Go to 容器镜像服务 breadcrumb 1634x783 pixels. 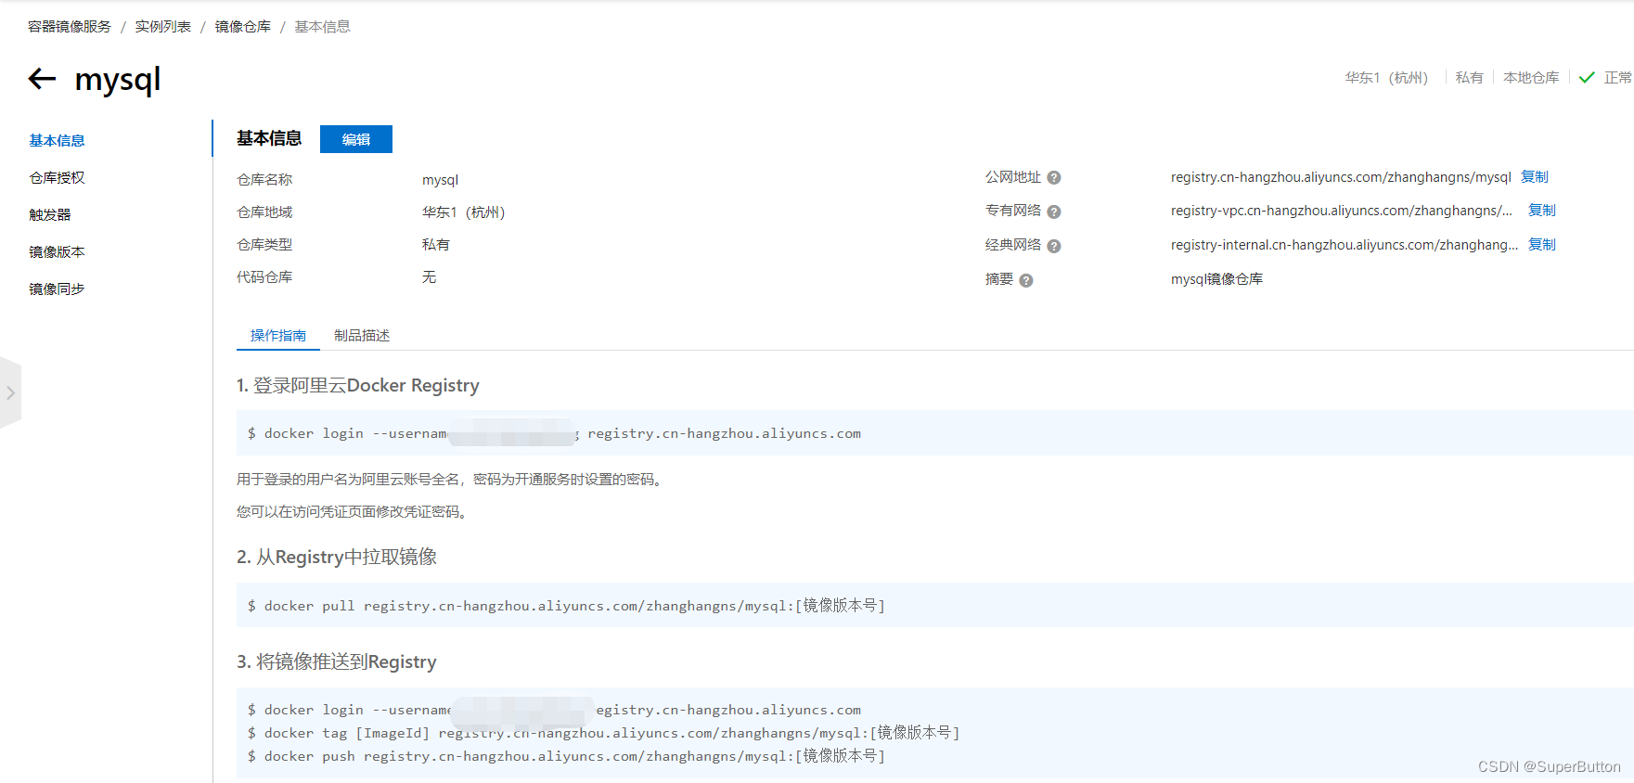click(x=70, y=27)
